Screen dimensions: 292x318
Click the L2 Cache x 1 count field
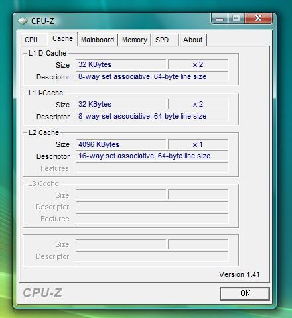coord(198,144)
